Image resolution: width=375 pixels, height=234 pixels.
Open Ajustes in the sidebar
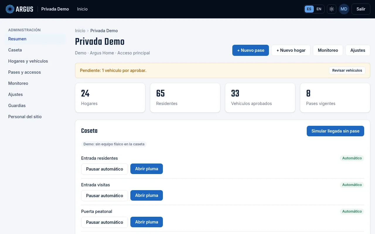click(35, 94)
